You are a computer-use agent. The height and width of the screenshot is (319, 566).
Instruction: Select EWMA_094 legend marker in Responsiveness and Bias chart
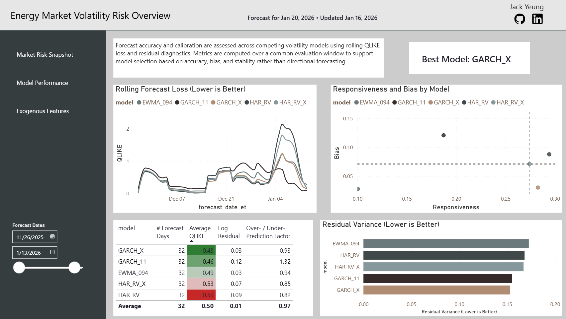(x=356, y=102)
